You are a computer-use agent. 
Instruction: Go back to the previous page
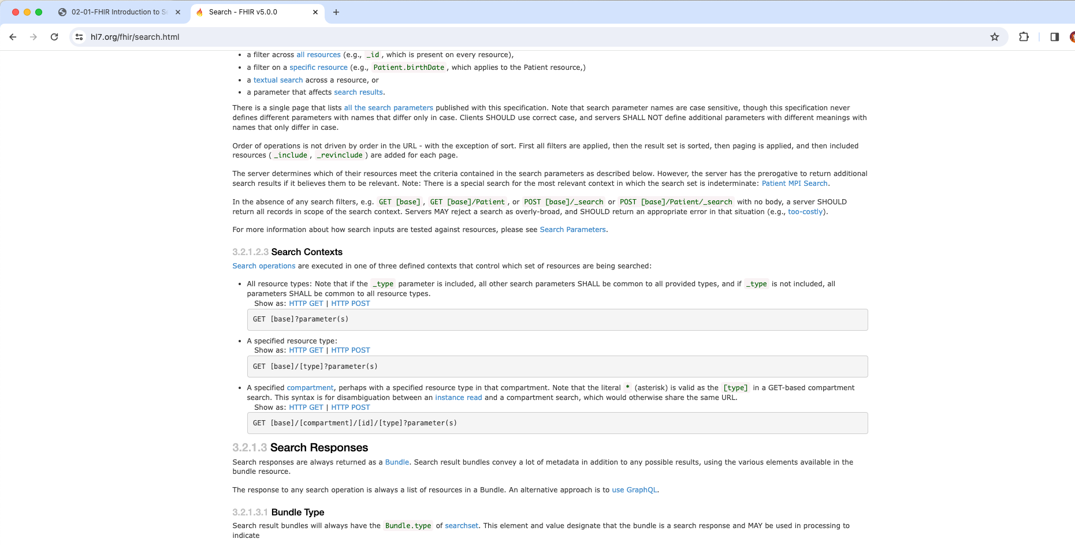click(13, 37)
